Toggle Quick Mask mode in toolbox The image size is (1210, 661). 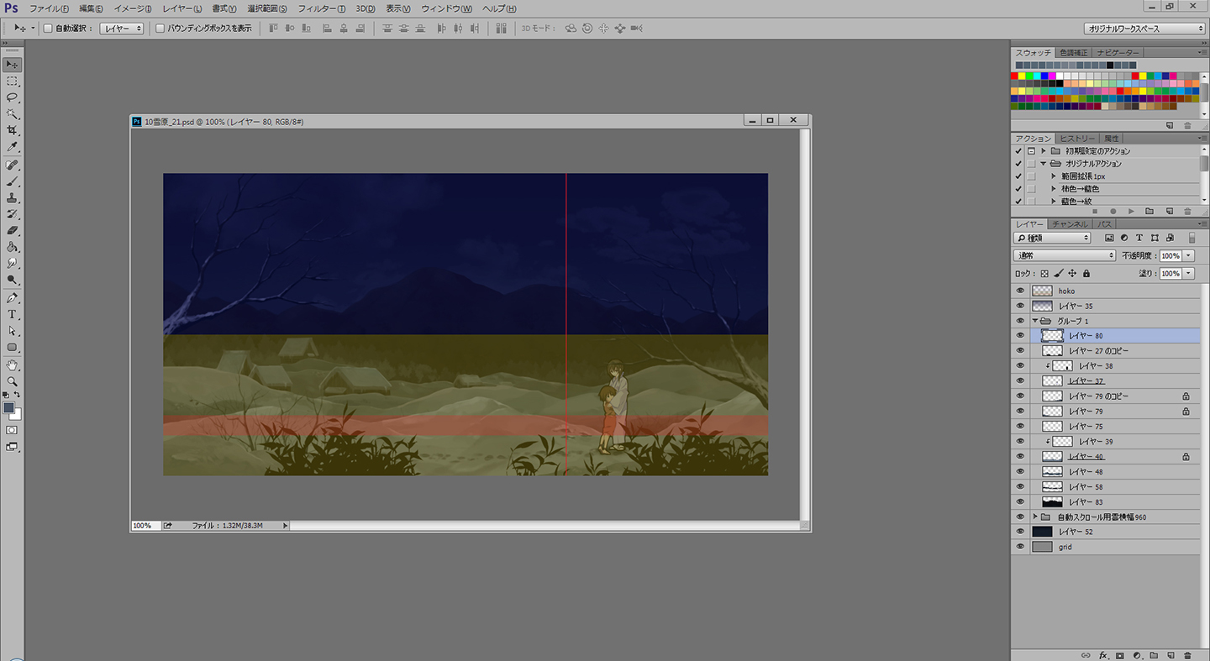coord(12,430)
